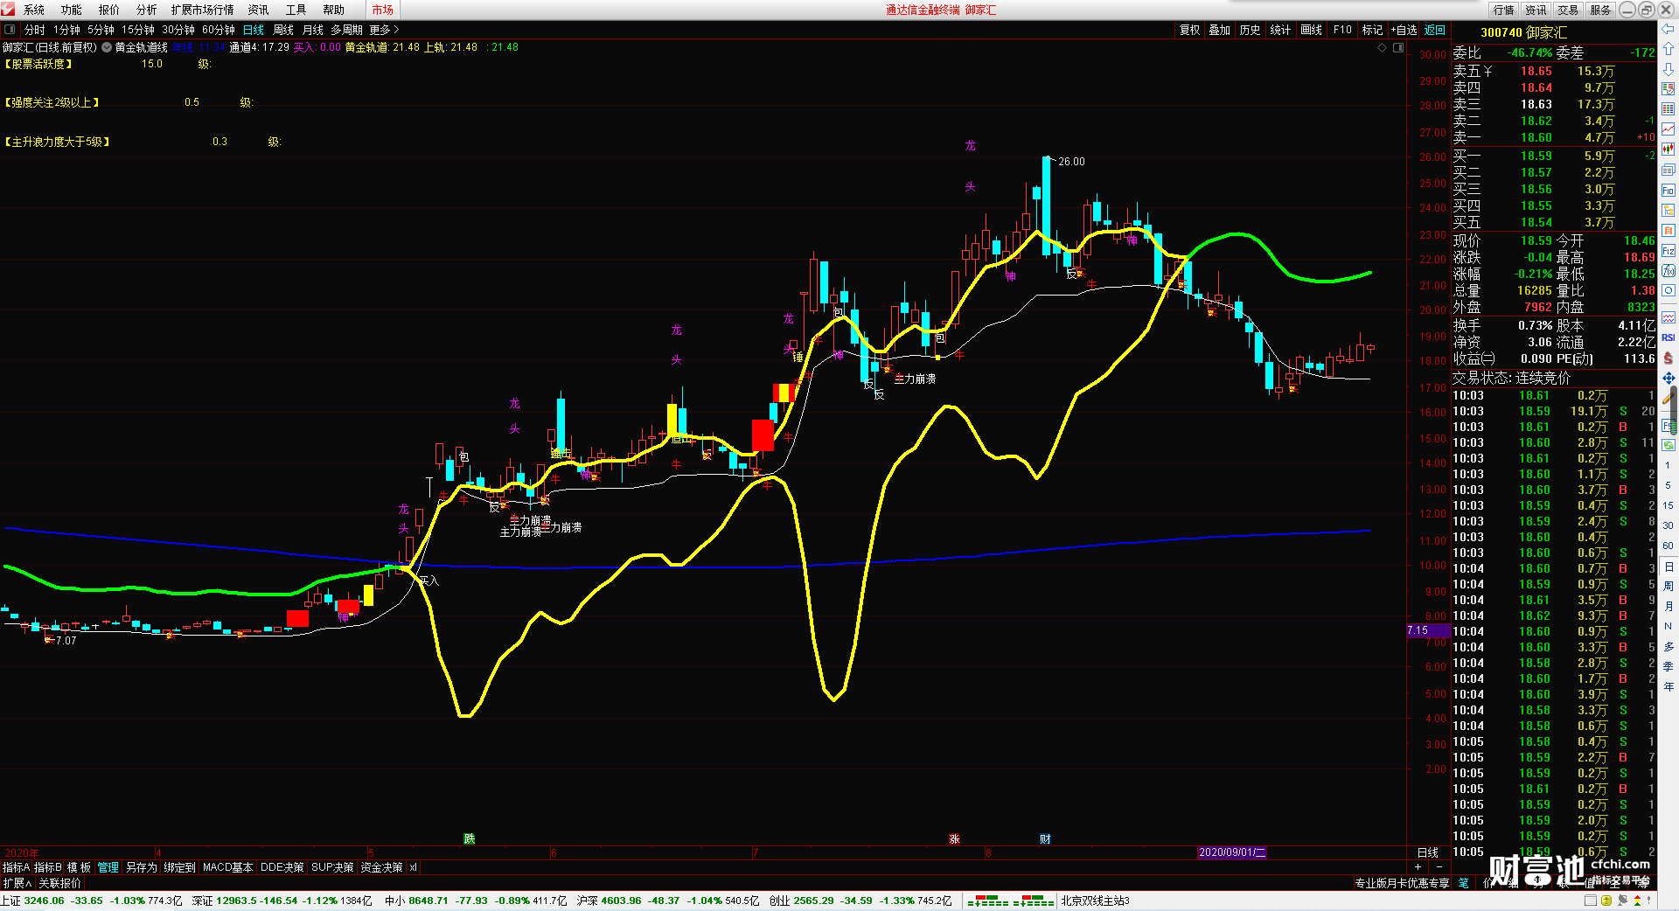The height and width of the screenshot is (911, 1679).
Task: Select the 周 weekly period in sidebar
Action: [1669, 586]
